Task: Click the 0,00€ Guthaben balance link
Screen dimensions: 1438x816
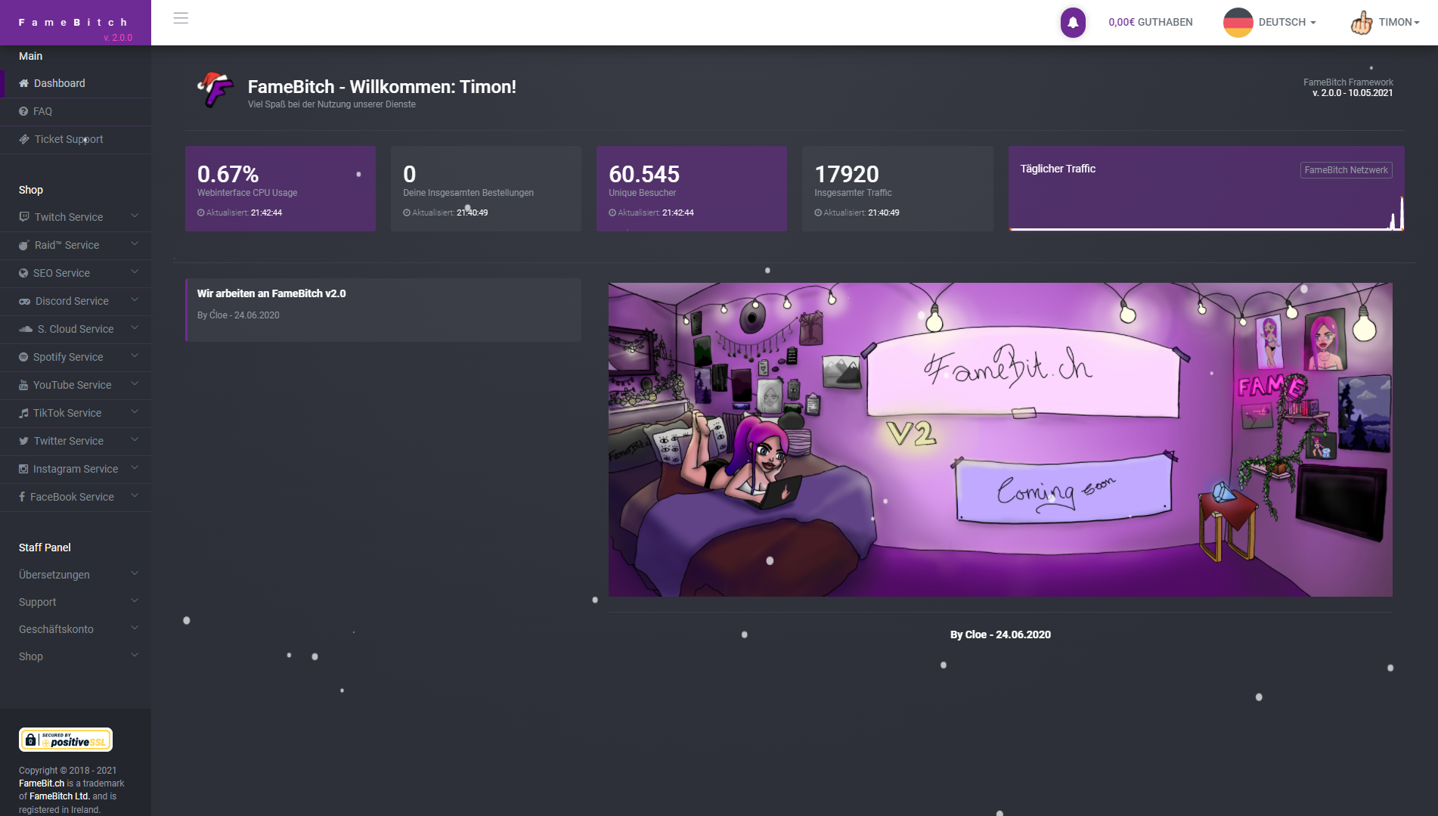Action: pyautogui.click(x=1151, y=23)
